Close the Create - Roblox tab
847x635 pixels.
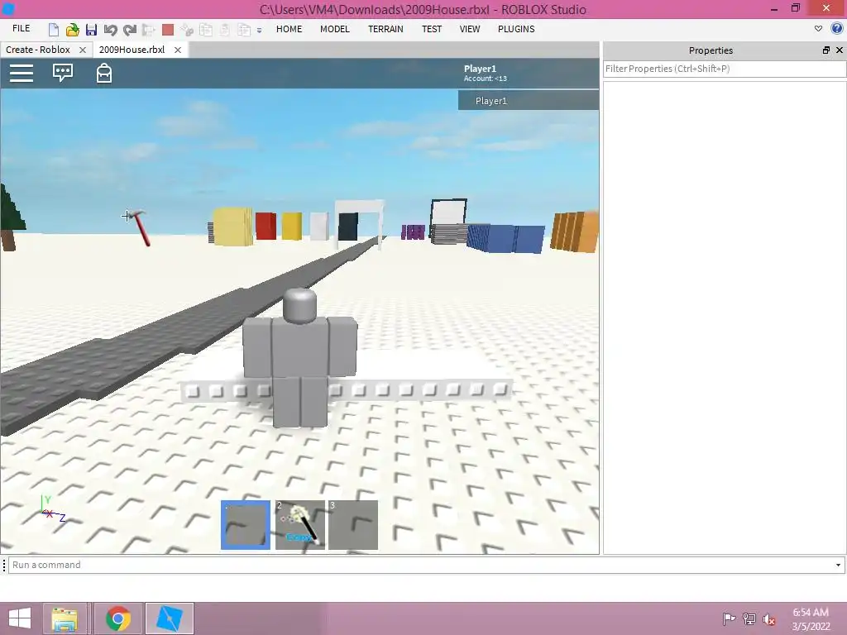tap(83, 50)
